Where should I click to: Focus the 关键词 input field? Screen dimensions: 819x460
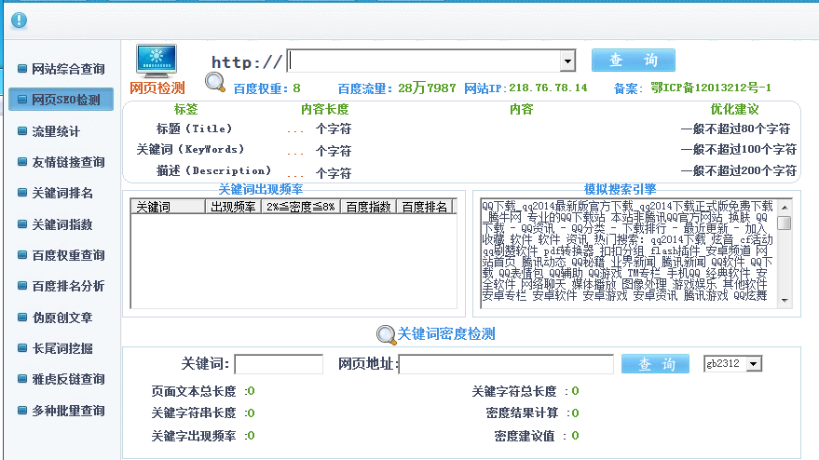[279, 364]
